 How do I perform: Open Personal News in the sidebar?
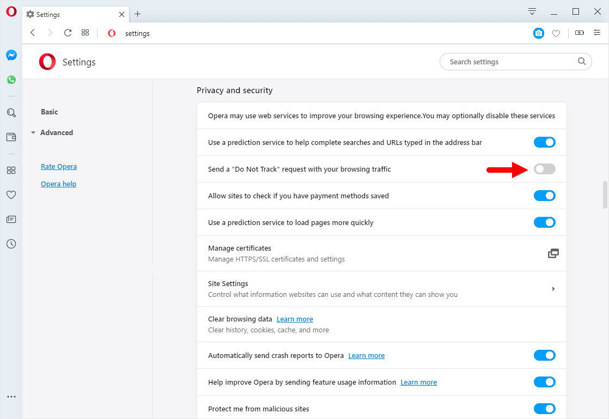(11, 220)
